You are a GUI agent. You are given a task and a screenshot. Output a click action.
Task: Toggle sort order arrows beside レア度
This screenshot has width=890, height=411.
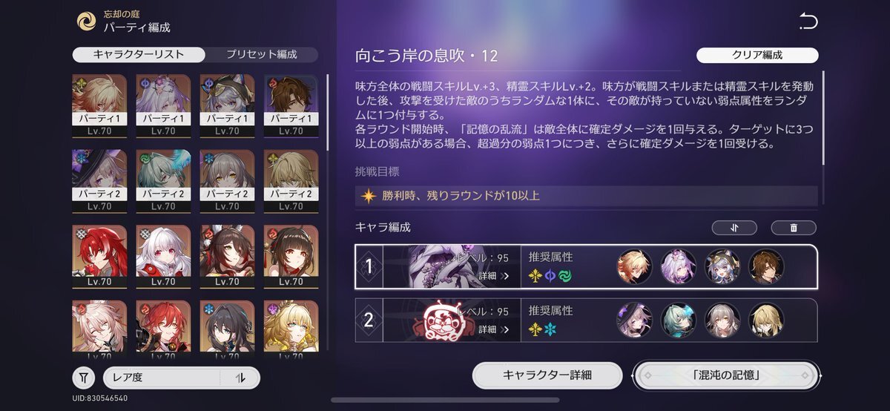point(240,378)
